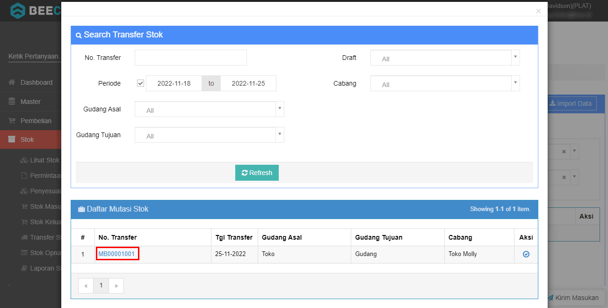
Task: Open the Gudang Asal dropdown
Action: point(209,110)
